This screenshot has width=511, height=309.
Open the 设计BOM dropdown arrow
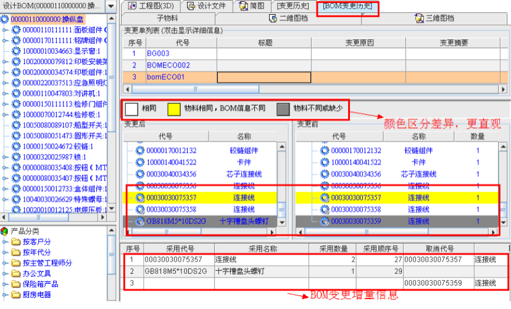(x=110, y=6)
